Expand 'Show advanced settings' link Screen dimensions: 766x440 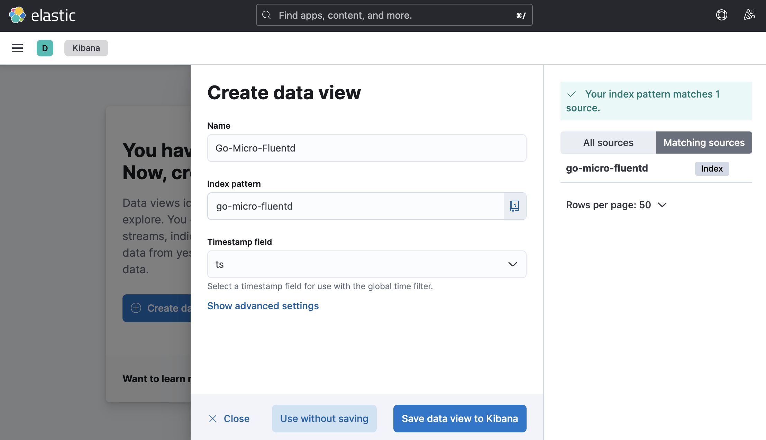[263, 305]
